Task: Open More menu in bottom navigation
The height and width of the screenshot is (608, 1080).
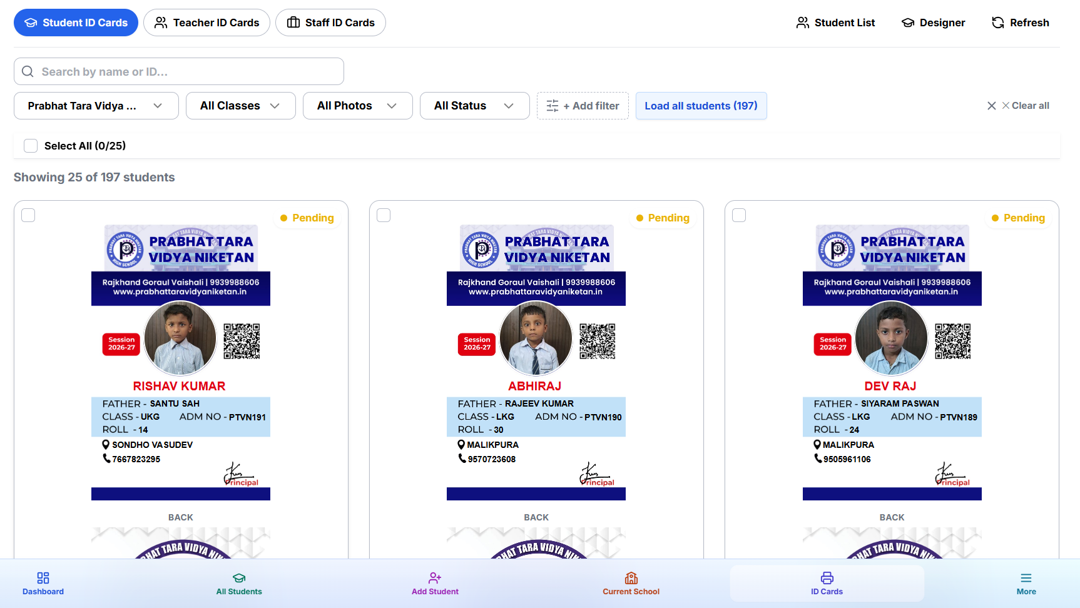Action: [1026, 584]
